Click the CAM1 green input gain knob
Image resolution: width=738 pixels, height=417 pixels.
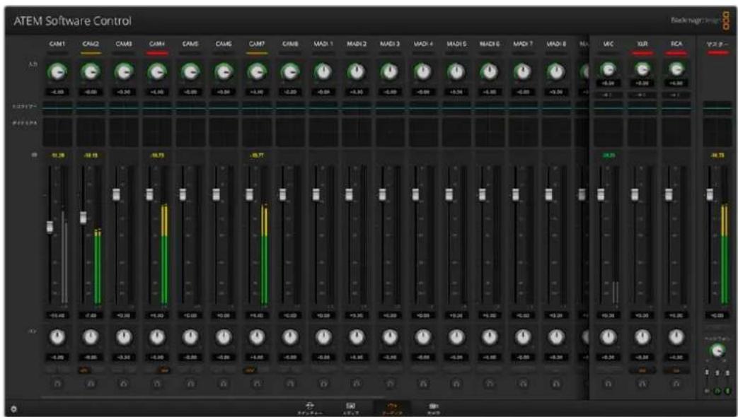tap(57, 72)
